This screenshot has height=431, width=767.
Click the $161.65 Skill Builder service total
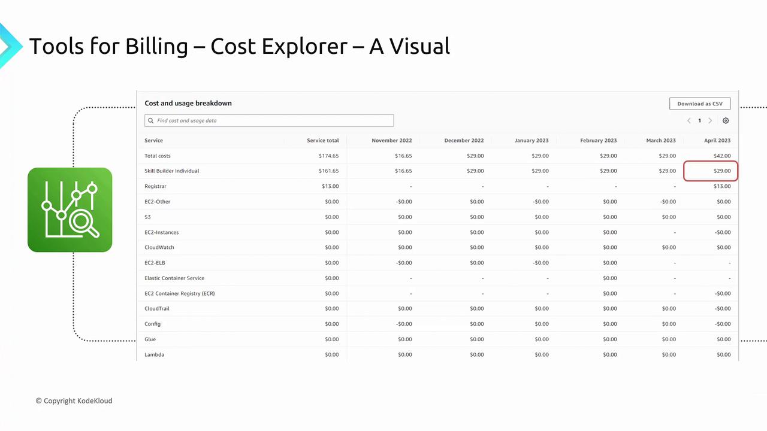pyautogui.click(x=329, y=171)
